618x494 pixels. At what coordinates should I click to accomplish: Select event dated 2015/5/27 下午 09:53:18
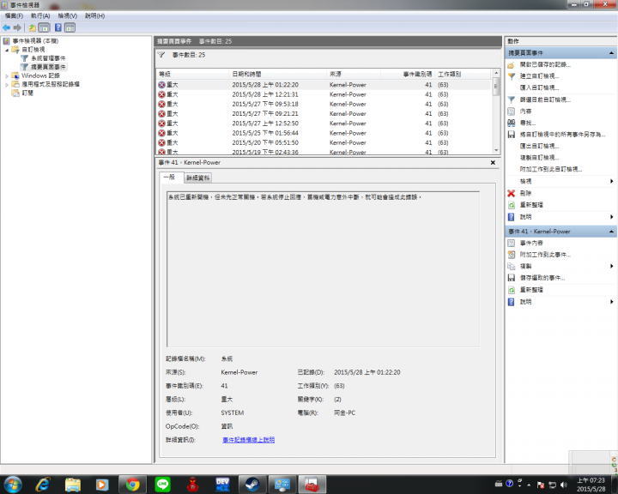click(324, 105)
